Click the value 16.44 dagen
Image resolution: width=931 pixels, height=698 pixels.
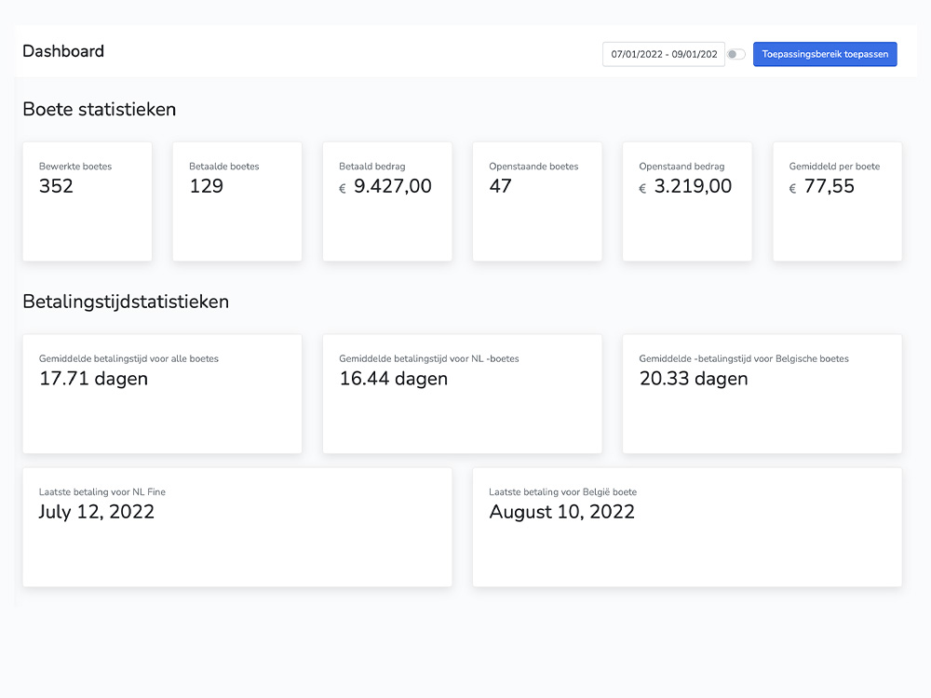pos(393,379)
